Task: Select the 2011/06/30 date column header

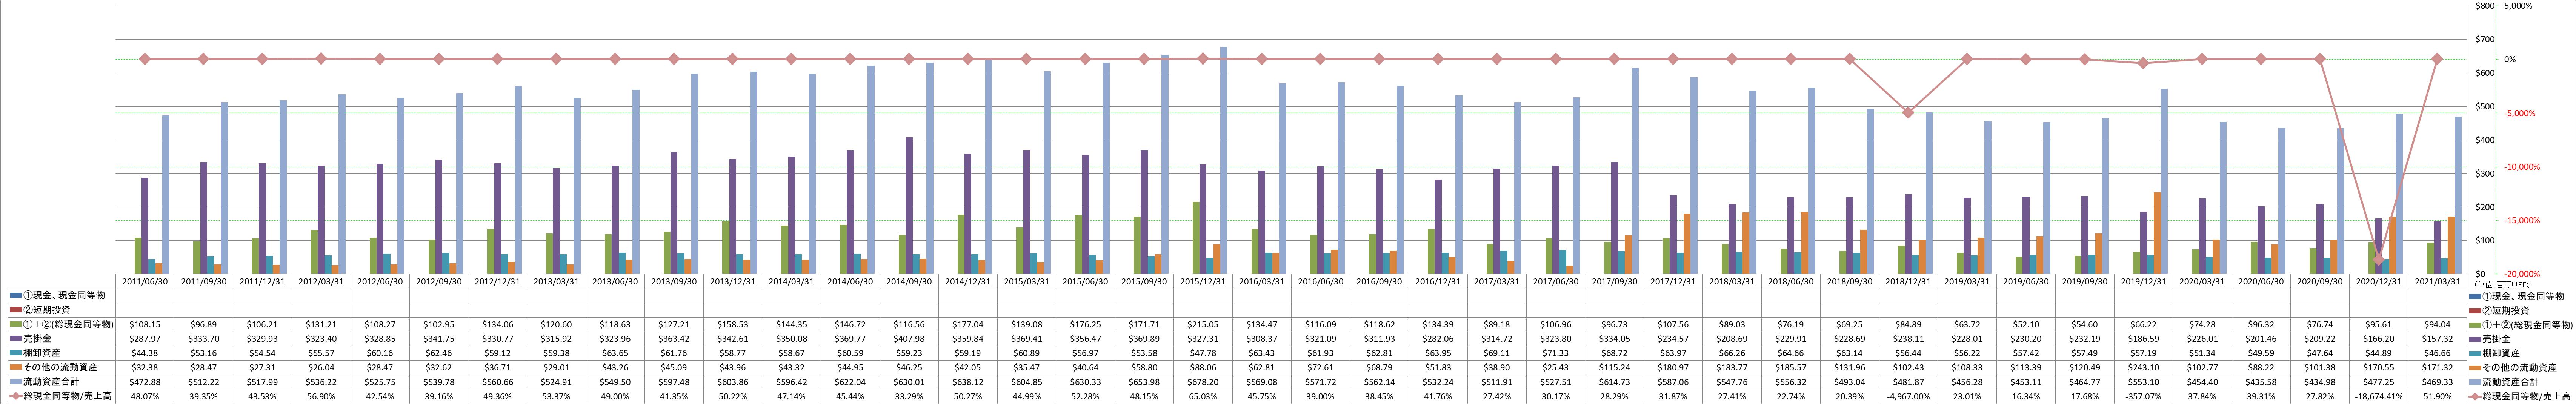Action: tap(145, 282)
